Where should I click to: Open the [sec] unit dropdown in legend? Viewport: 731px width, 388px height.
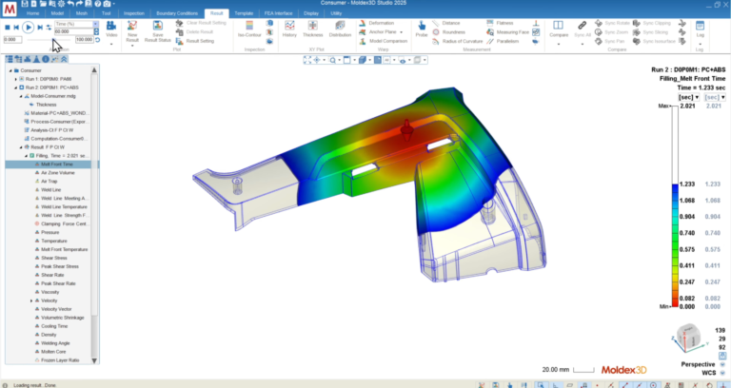pyautogui.click(x=688, y=97)
